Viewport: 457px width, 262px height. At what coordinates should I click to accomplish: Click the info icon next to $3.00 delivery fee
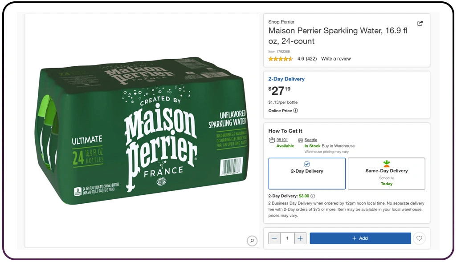(313, 196)
